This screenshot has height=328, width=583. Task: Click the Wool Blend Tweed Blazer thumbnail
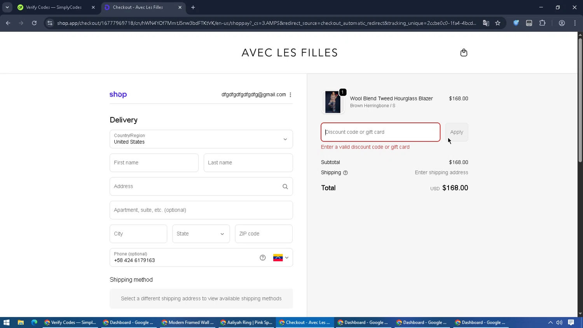(333, 102)
